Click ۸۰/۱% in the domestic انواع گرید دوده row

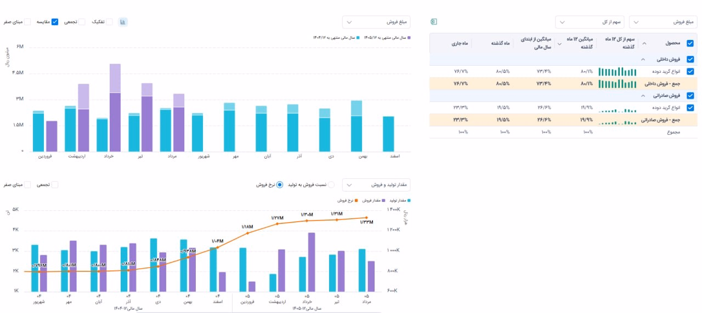[587, 71]
